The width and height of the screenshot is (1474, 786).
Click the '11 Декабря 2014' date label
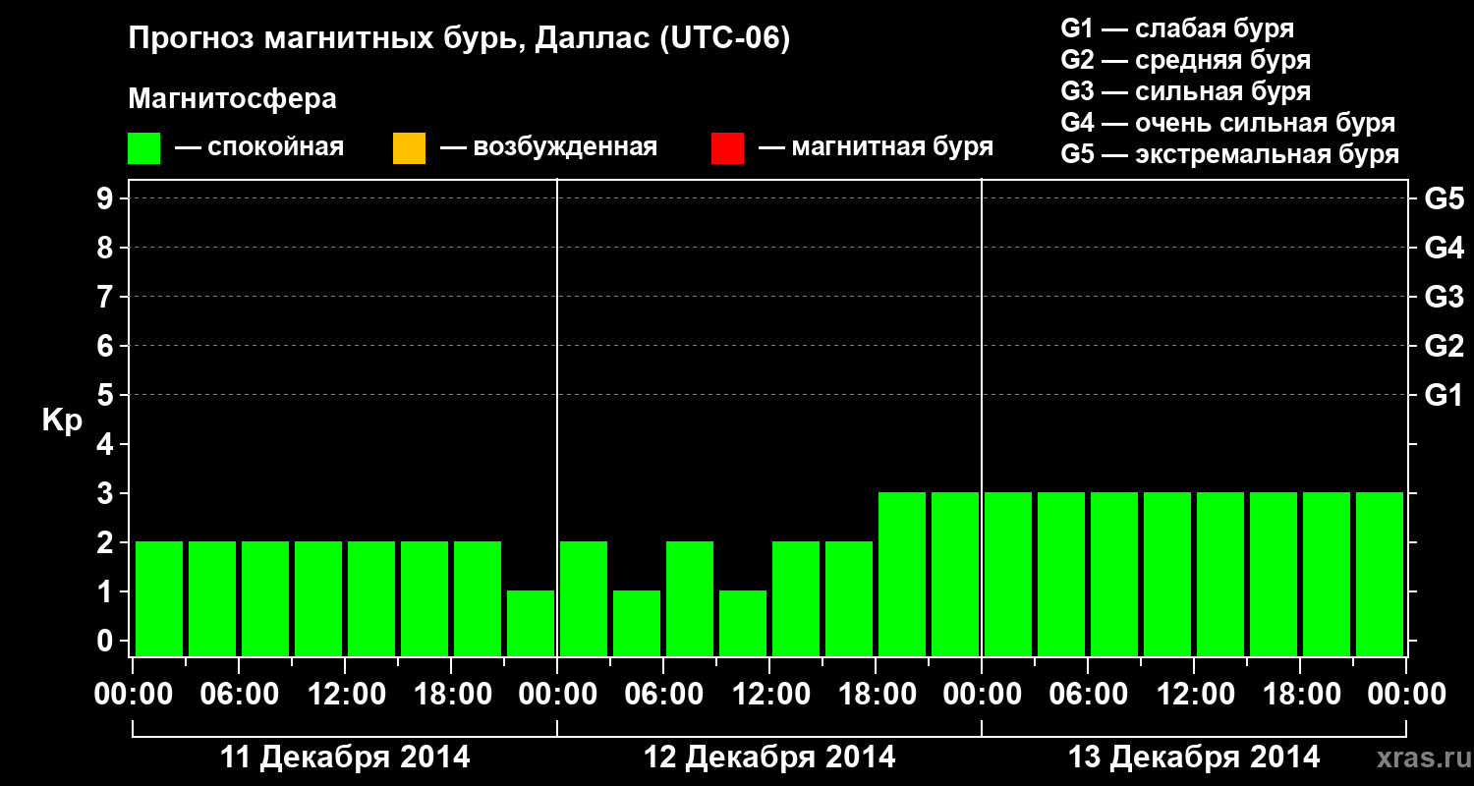pos(346,758)
